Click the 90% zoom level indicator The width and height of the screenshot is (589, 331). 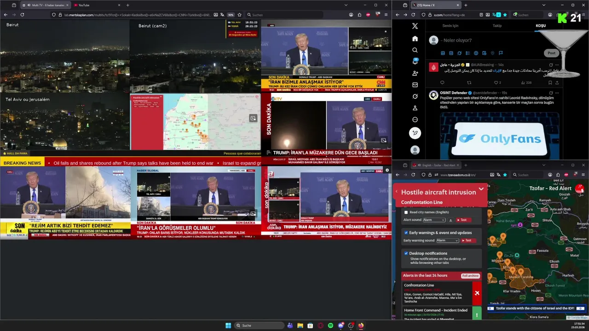coord(231,15)
